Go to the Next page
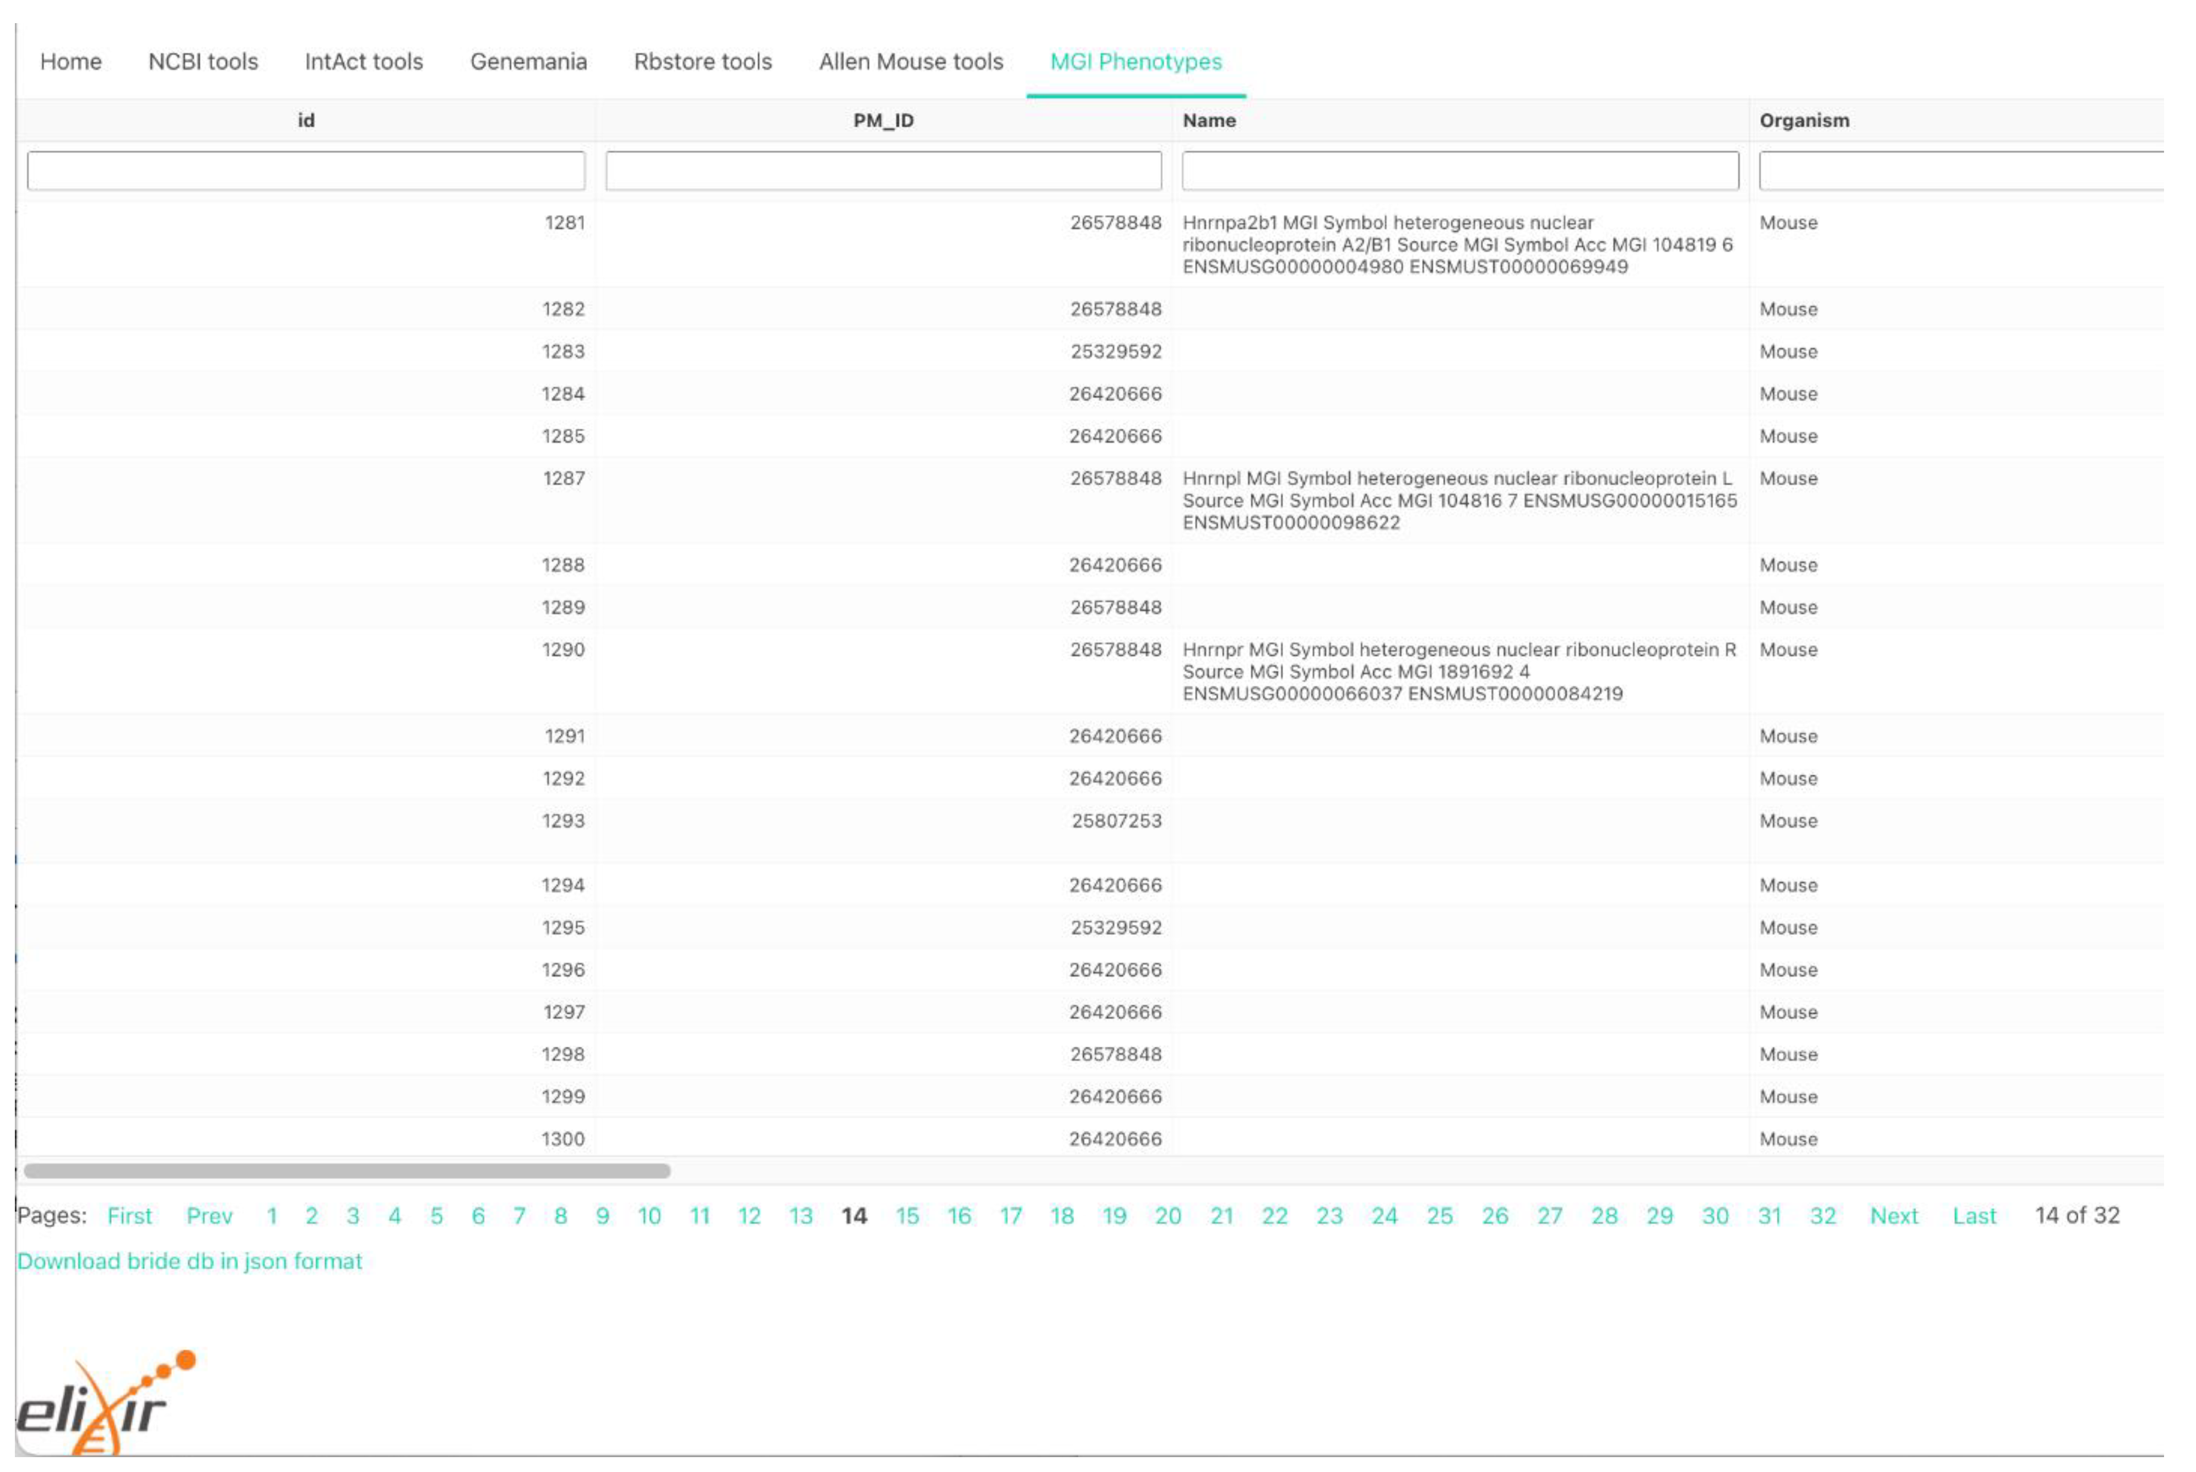This screenshot has width=2196, height=1472. pos(1893,1216)
